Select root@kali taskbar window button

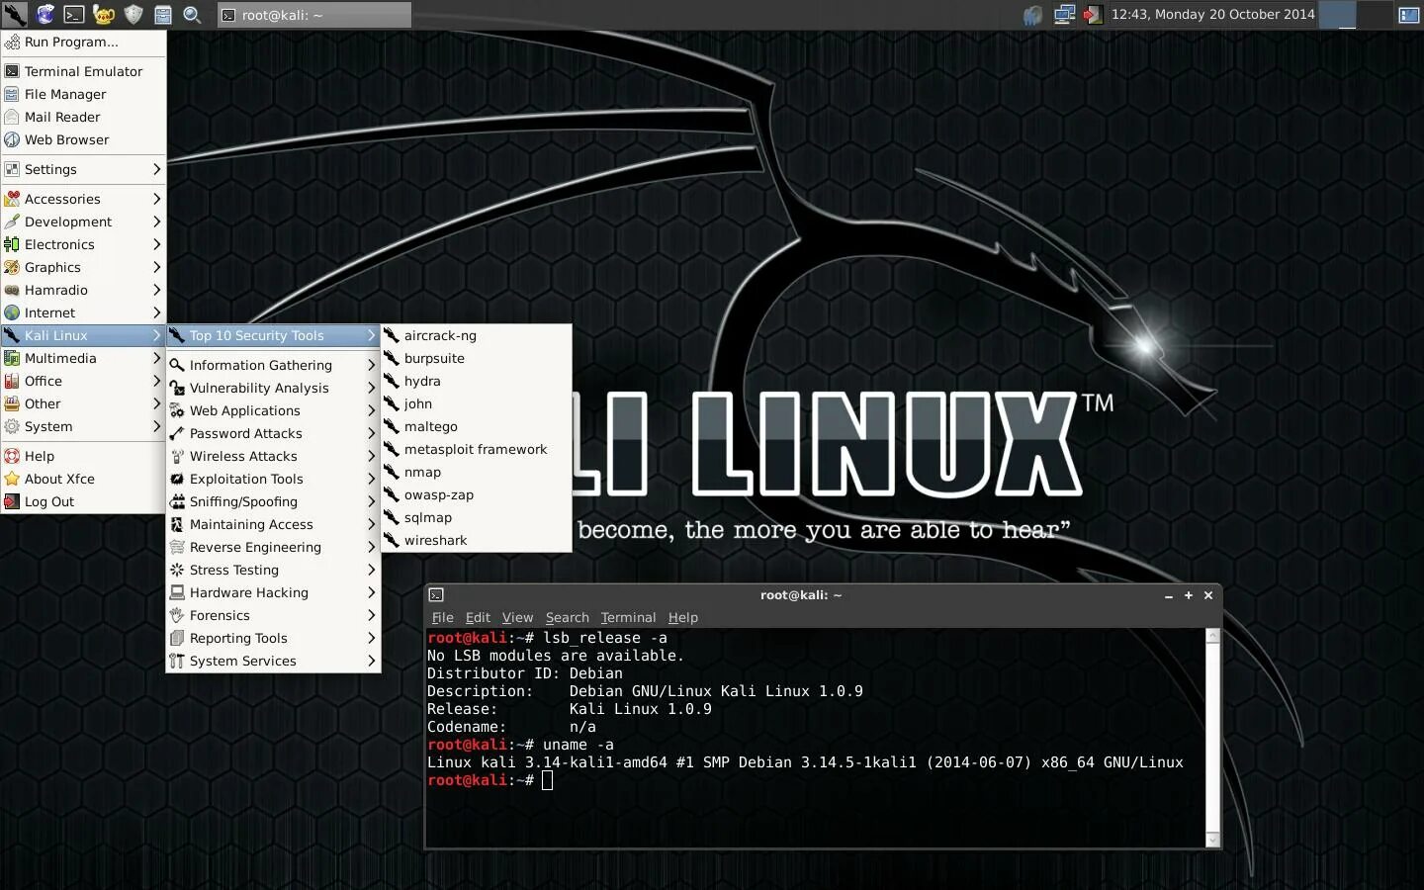314,15
